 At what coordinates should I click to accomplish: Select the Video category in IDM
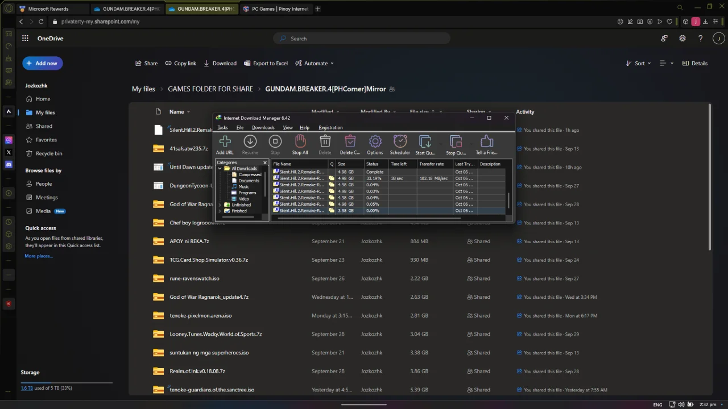(243, 199)
